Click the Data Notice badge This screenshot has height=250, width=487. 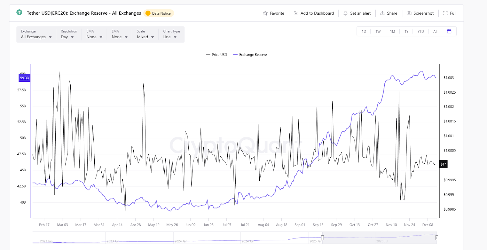(x=159, y=13)
